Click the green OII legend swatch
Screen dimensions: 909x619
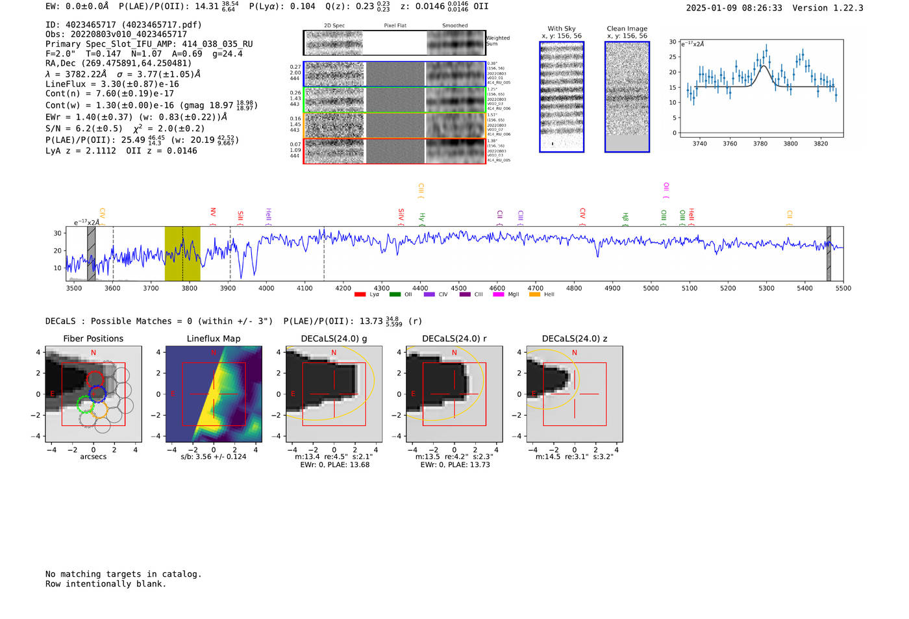395,295
